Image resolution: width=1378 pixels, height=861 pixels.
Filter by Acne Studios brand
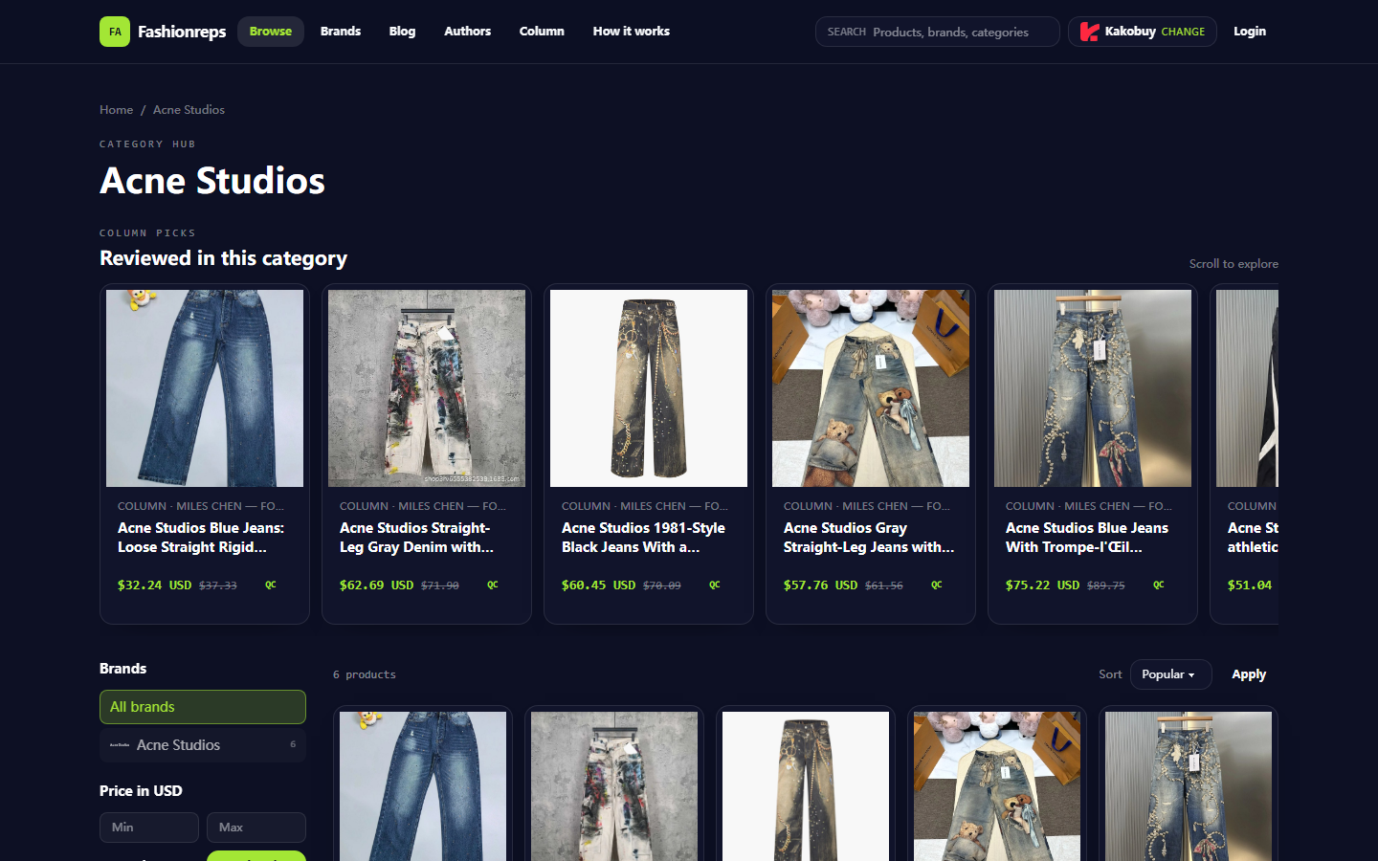click(x=203, y=744)
